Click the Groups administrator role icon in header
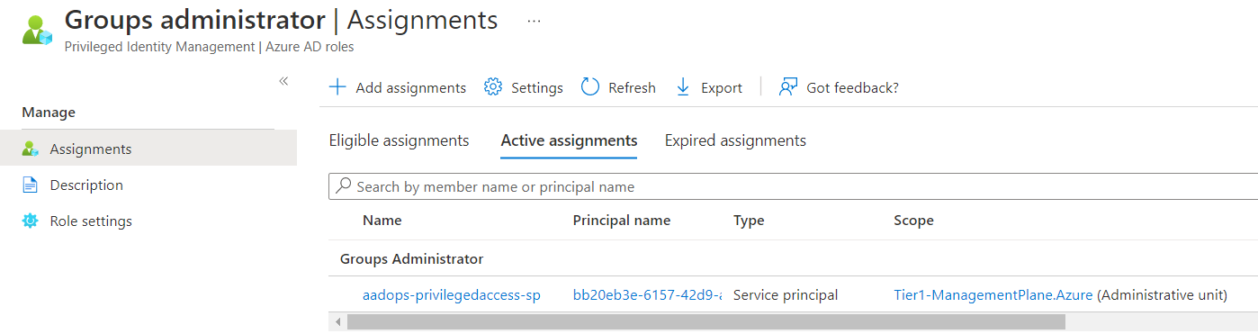Image resolution: width=1258 pixels, height=334 pixels. point(37,30)
